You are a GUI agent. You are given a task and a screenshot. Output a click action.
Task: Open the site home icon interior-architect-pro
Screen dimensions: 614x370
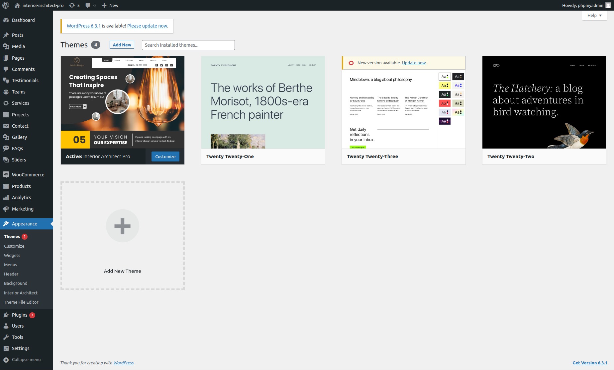17,5
